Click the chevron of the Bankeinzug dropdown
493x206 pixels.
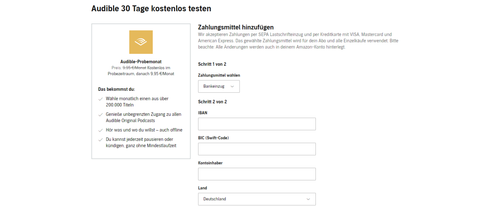pyautogui.click(x=232, y=86)
